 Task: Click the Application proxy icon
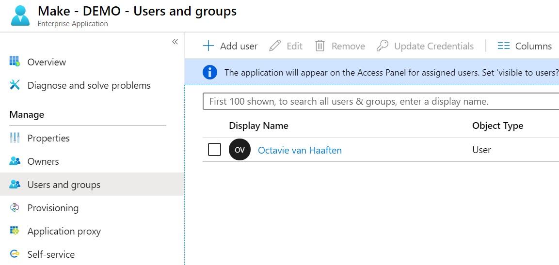(15, 231)
